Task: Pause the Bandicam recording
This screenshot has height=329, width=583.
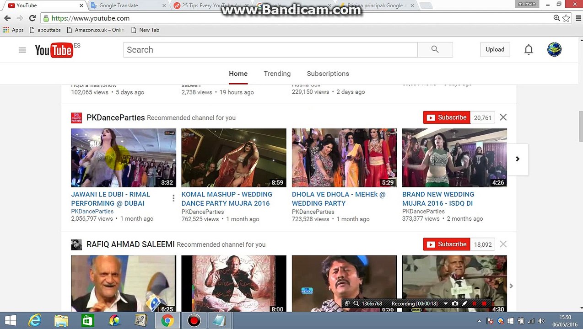Action: 475,303
